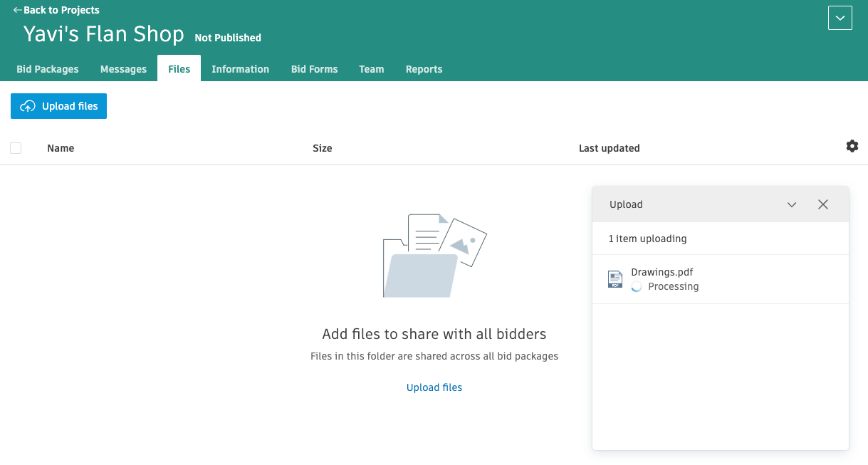868x465 pixels.
Task: Open the Messages tab
Action: (x=123, y=69)
